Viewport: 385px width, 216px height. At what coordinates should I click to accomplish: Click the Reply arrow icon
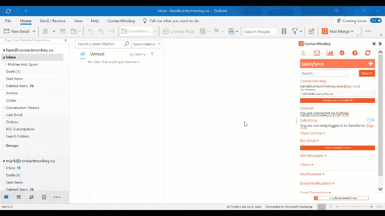pos(91,31)
